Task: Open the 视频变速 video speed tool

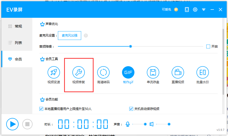Action: click(x=54, y=75)
